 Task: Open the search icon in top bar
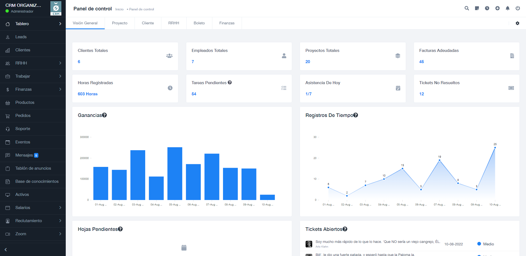467,8
